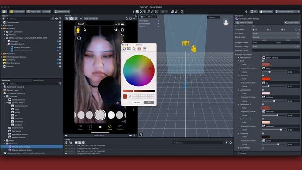Click the Create icon in phone preview
302x170 pixels.
(x=80, y=127)
